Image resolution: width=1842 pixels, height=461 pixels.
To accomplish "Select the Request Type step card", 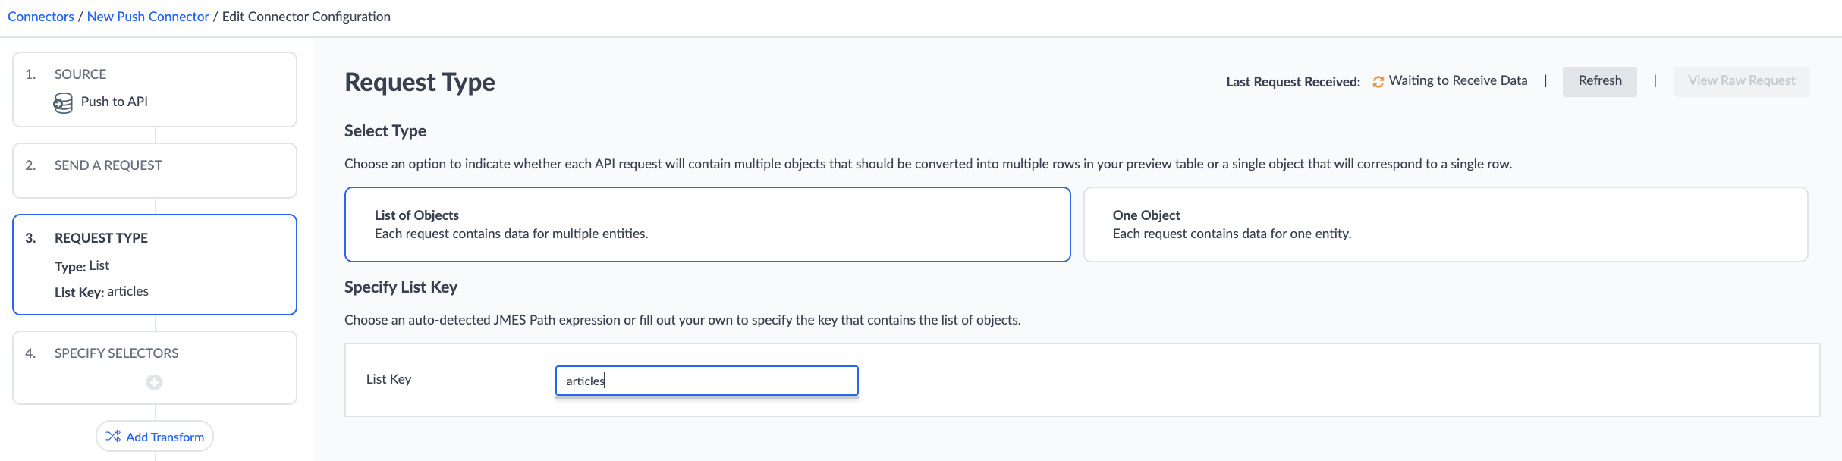I will (155, 265).
